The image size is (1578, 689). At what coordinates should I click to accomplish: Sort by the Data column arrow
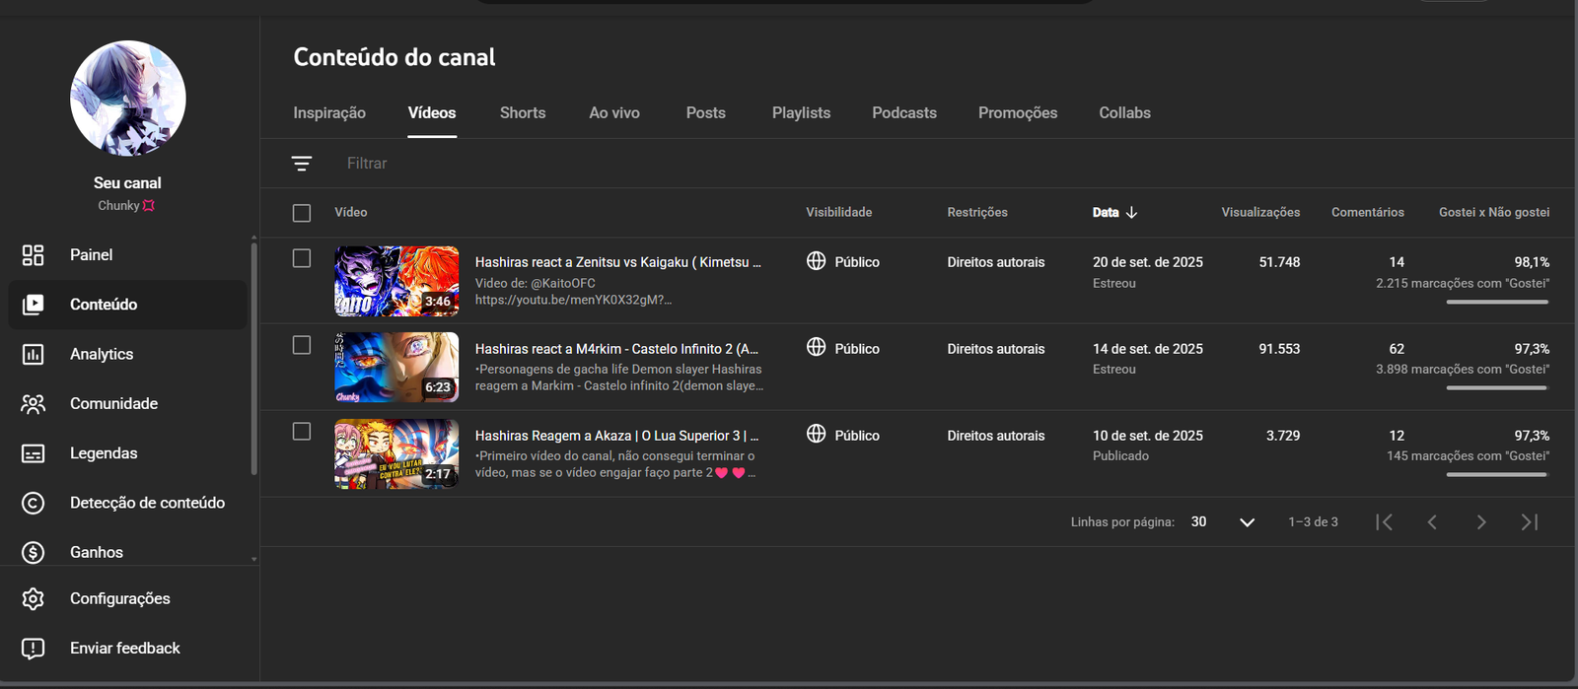[x=1131, y=213]
